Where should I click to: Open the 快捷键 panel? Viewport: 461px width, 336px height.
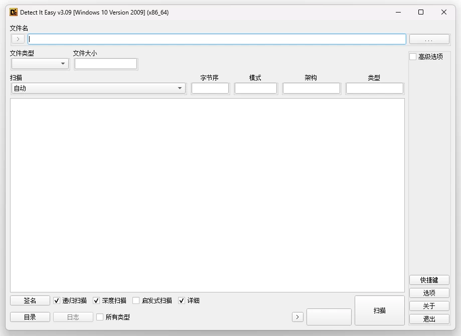(x=429, y=280)
